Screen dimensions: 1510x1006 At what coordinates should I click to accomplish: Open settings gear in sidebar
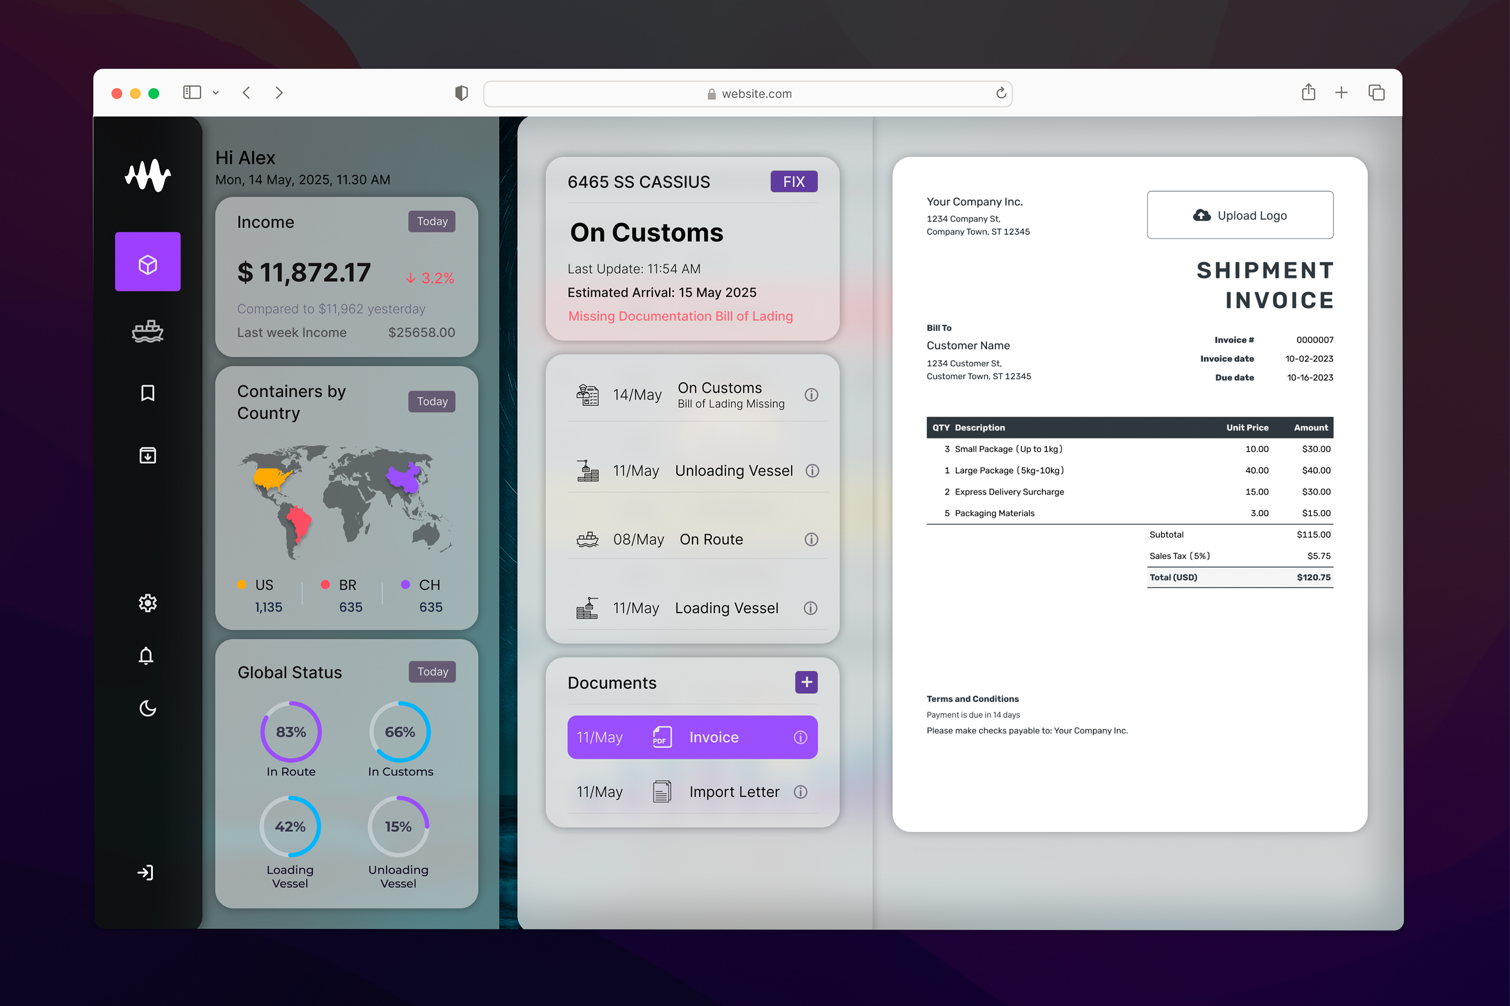click(x=148, y=602)
